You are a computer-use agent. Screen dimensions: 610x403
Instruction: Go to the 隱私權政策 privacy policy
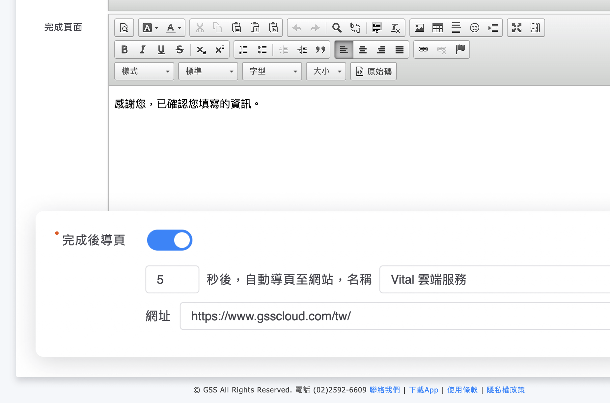tap(506, 390)
